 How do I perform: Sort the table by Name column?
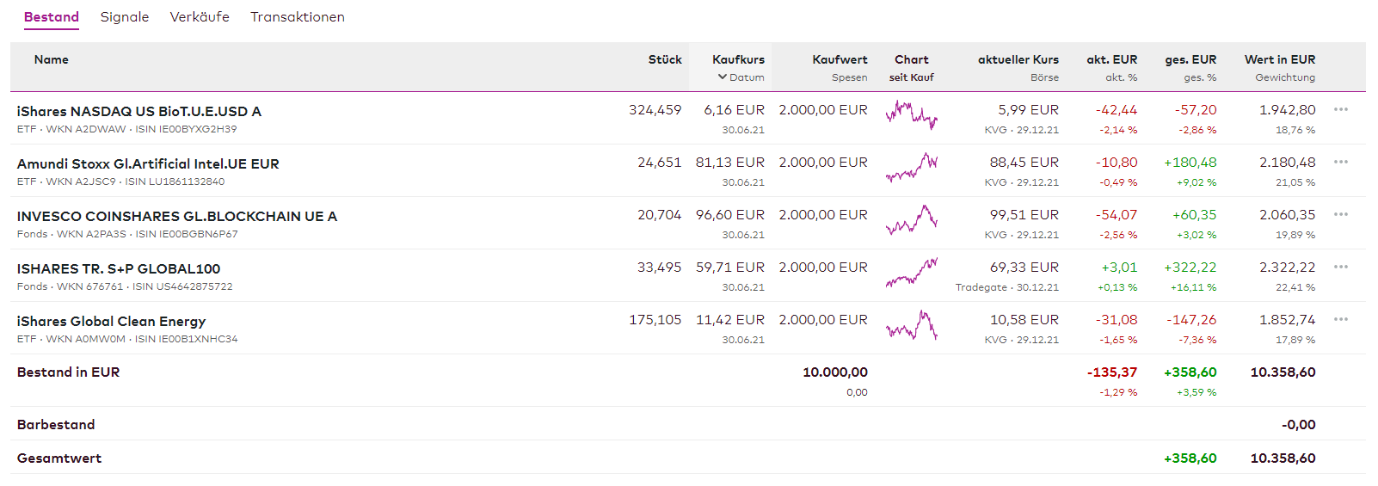(52, 60)
